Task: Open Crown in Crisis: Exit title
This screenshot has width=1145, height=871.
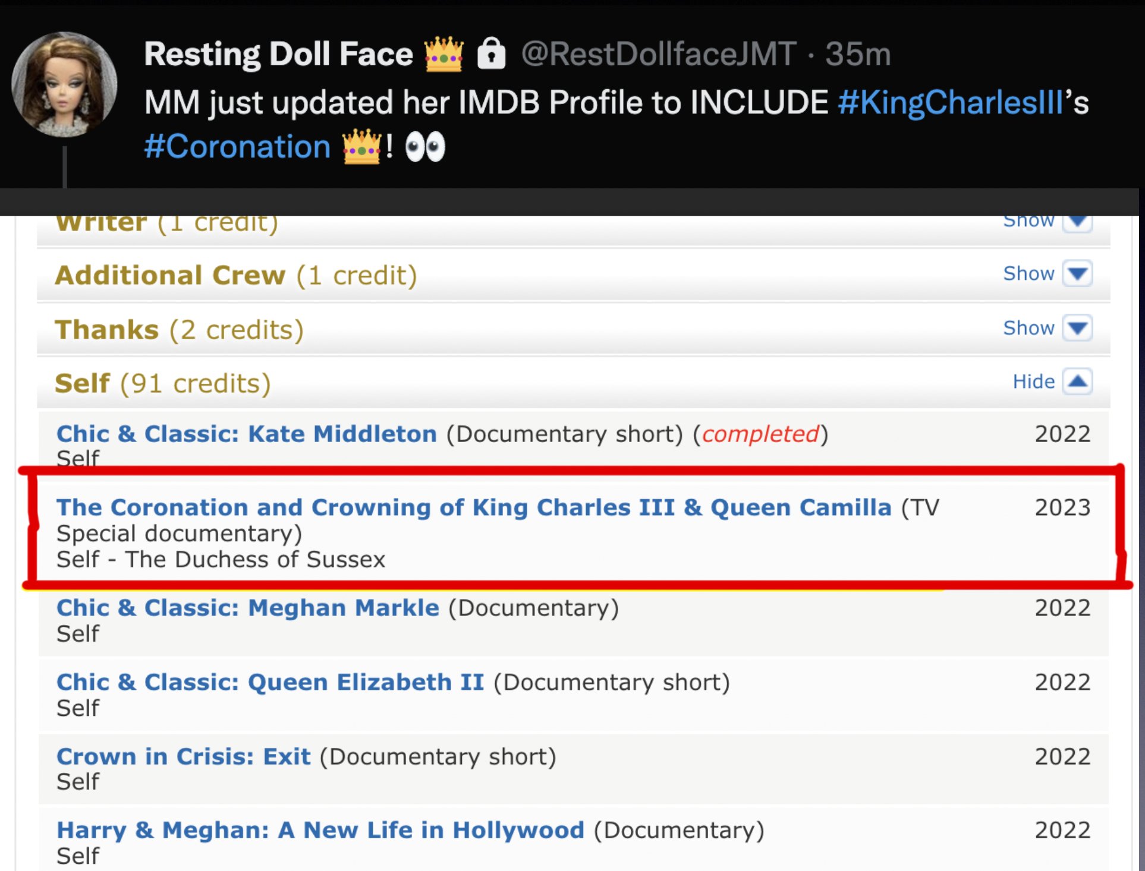Action: click(x=184, y=756)
